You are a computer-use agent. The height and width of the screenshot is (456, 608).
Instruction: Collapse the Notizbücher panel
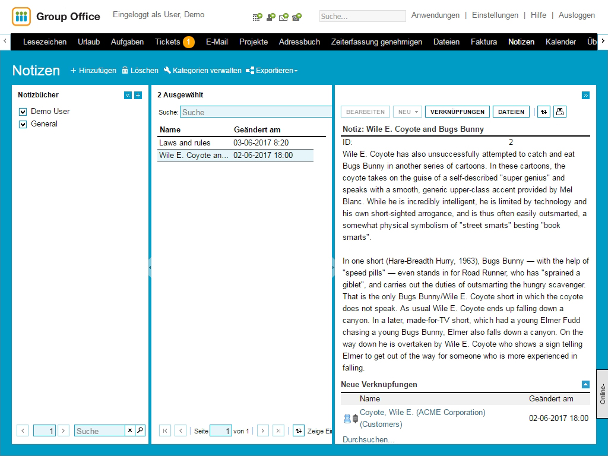pos(128,95)
